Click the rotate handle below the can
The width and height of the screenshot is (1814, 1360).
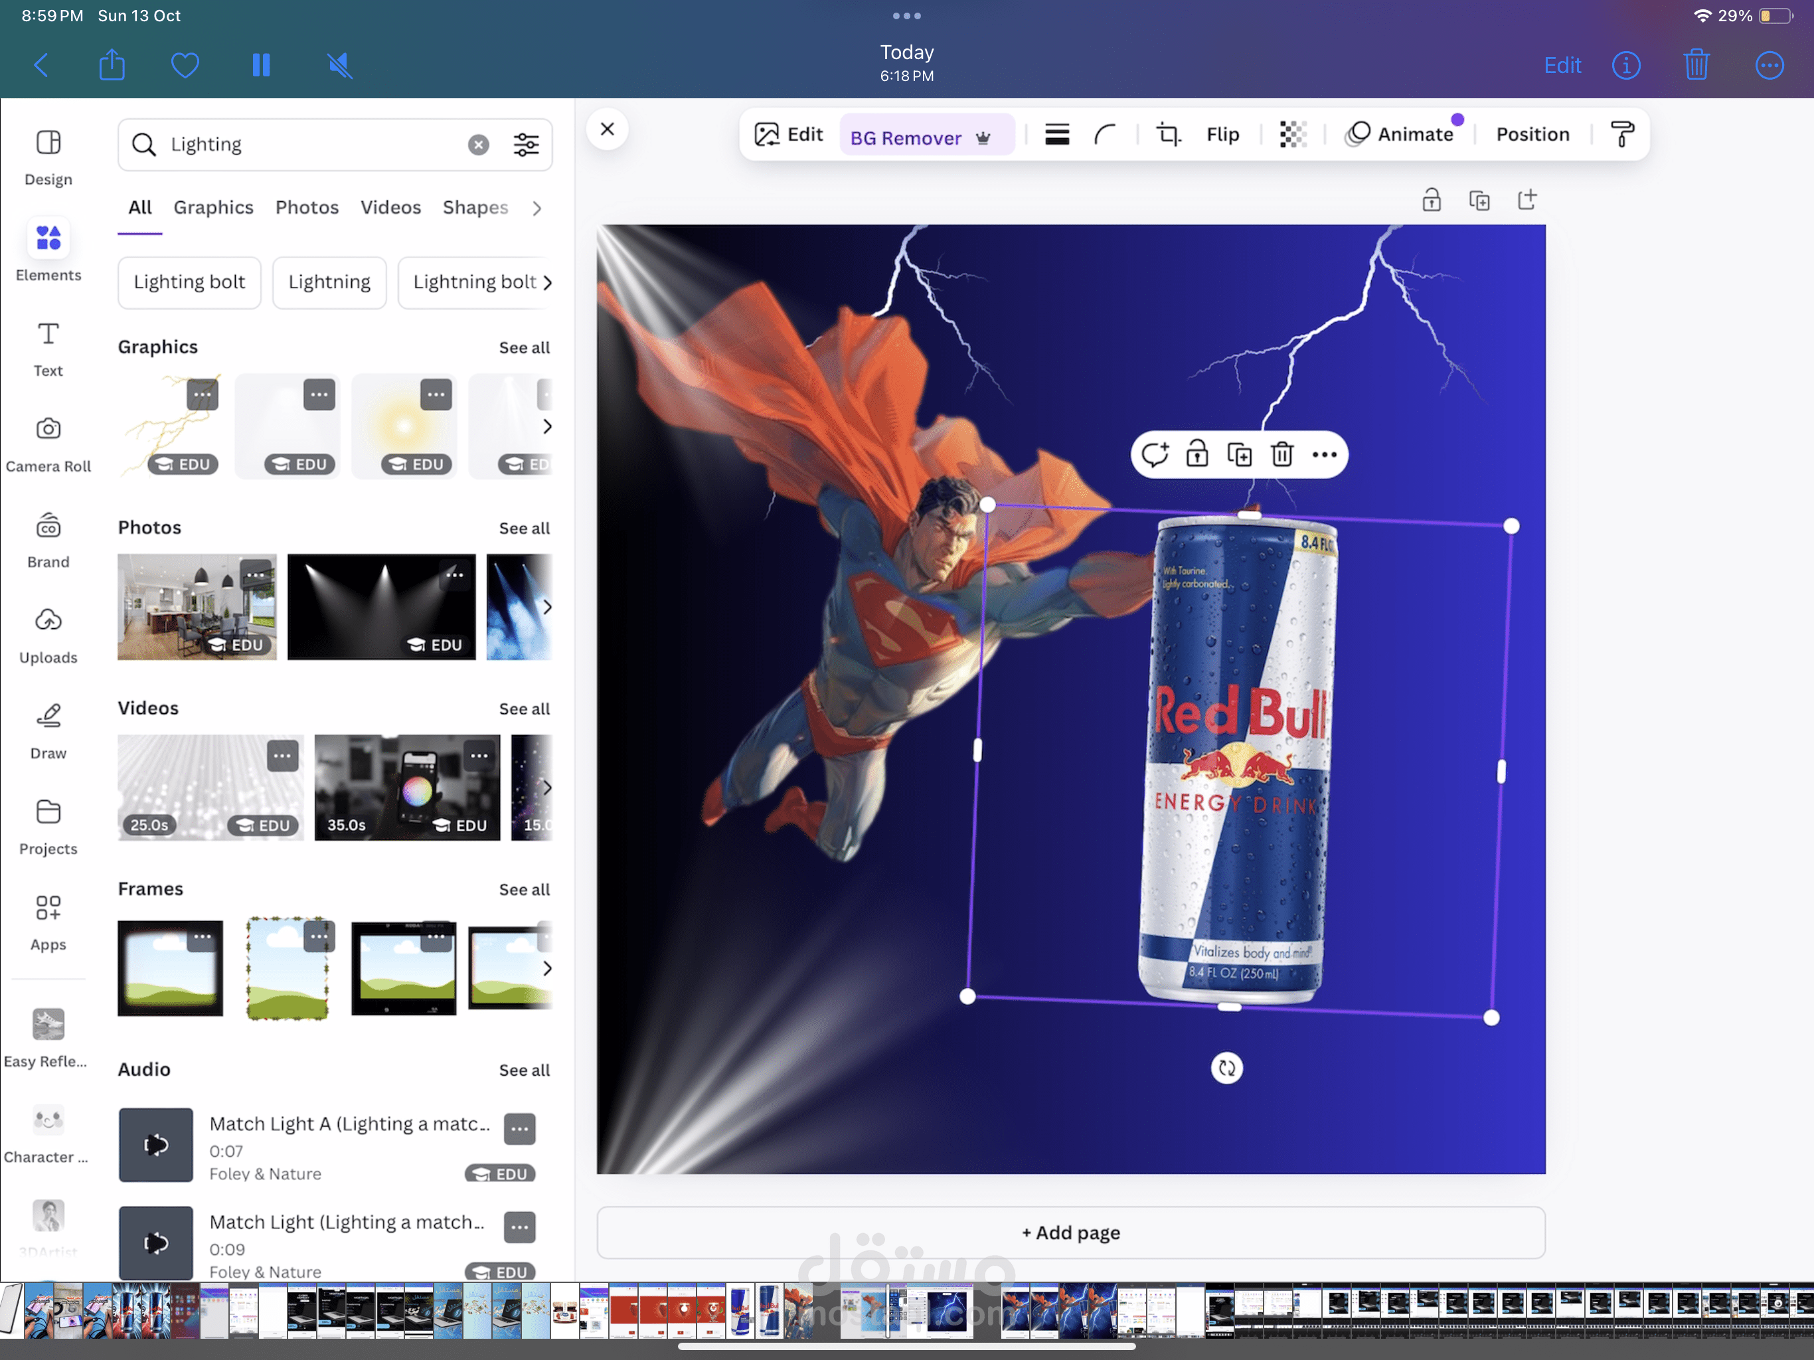click(x=1226, y=1067)
